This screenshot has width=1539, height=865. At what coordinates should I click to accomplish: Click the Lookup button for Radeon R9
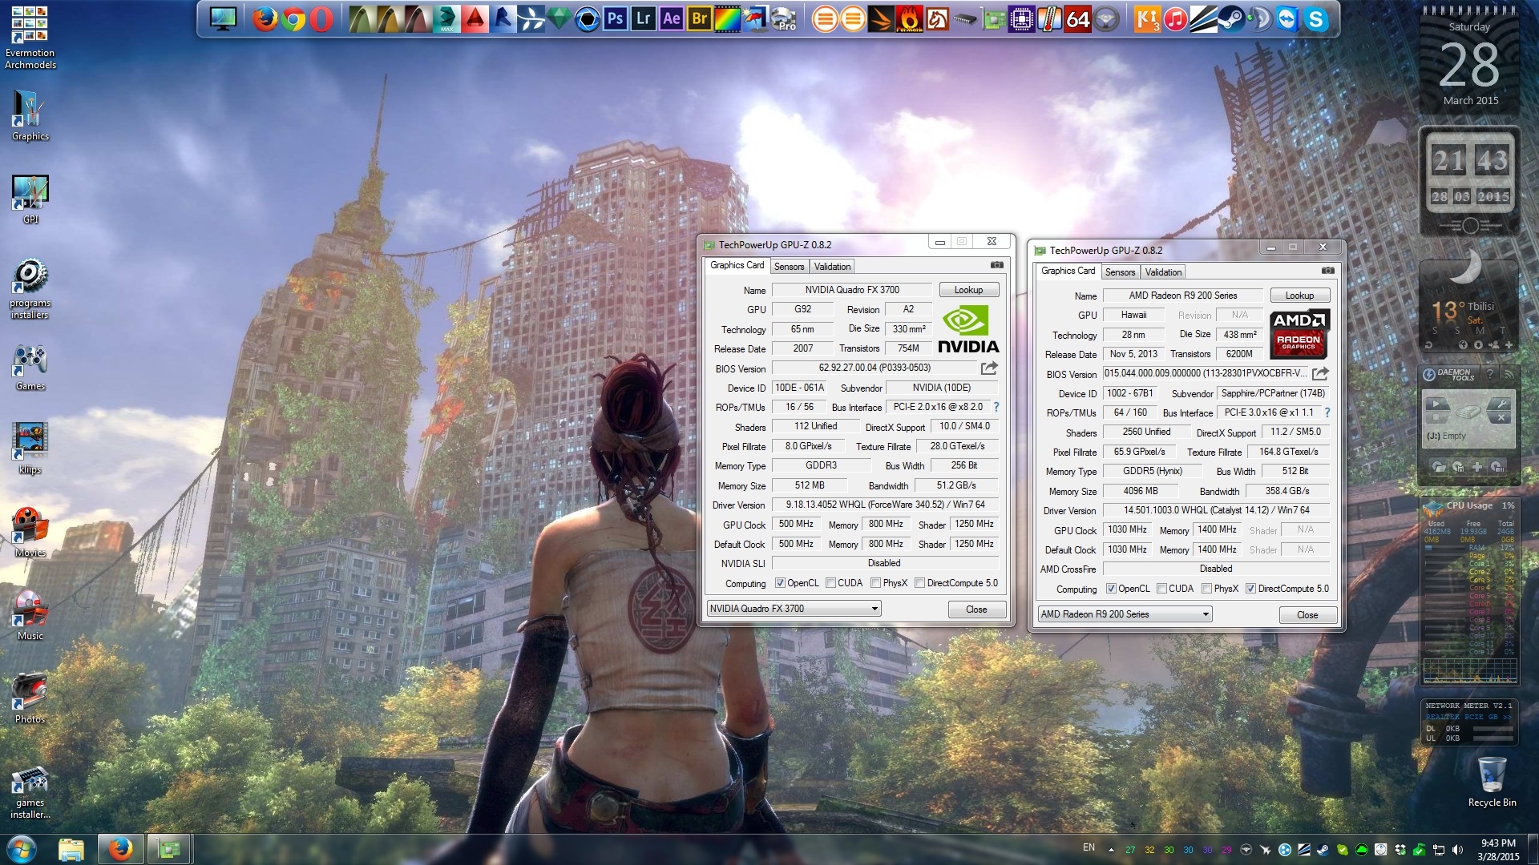1299,296
